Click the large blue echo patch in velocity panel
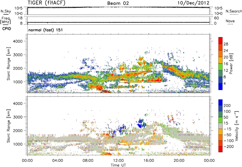The height and width of the screenshot is (167, 242). (x=141, y=124)
